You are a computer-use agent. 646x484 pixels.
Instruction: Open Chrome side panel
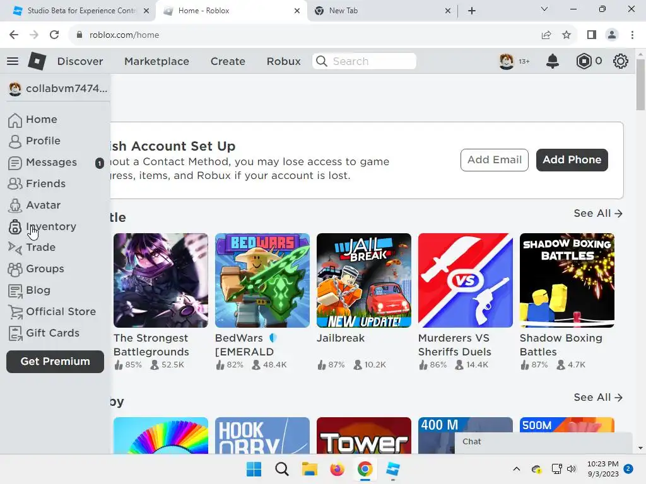592,35
